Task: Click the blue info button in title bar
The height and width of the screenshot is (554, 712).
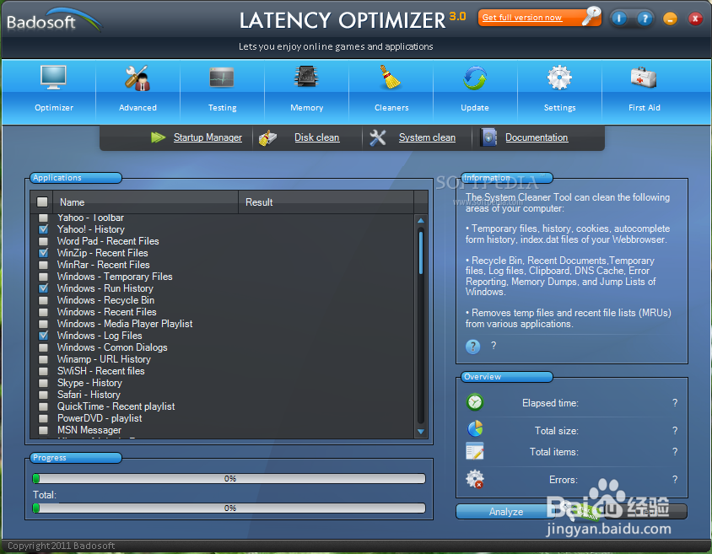Action: click(619, 19)
